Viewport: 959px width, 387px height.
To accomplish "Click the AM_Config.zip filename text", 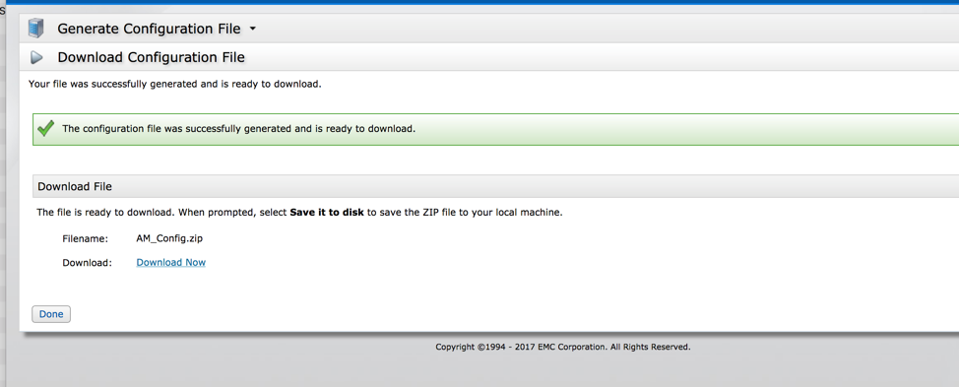I will (169, 238).
